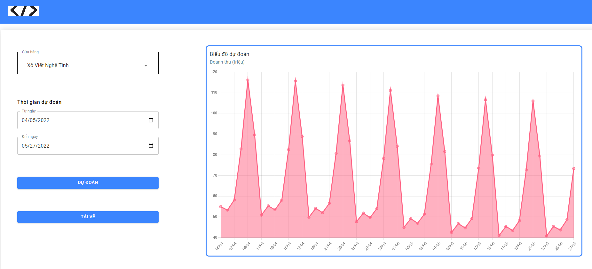This screenshot has width=592, height=269.
Task: Click the 21/05 x-axis date label
Action: pyautogui.click(x=531, y=246)
